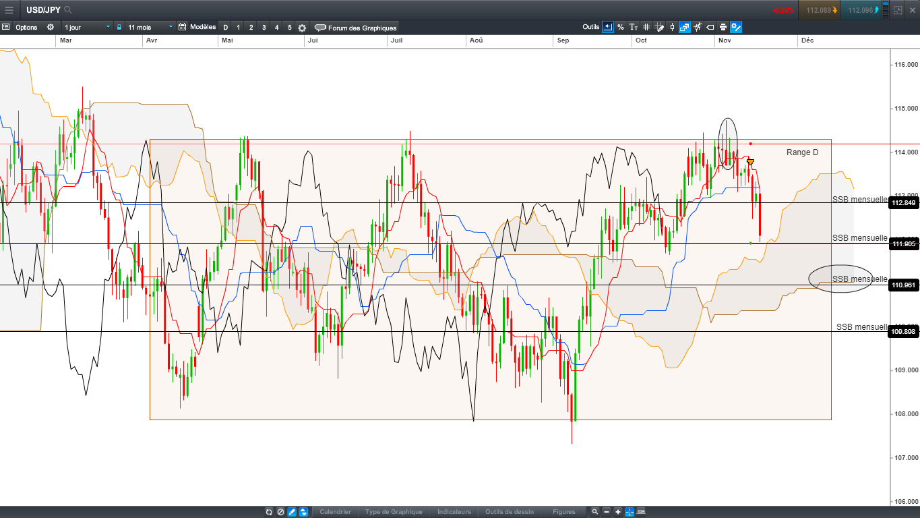The image size is (920, 518).
Task: Open the Options menu
Action: click(x=26, y=28)
